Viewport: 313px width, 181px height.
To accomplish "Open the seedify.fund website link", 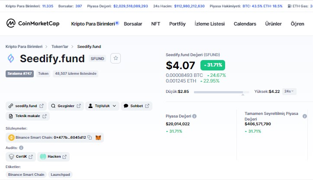I will (26, 106).
